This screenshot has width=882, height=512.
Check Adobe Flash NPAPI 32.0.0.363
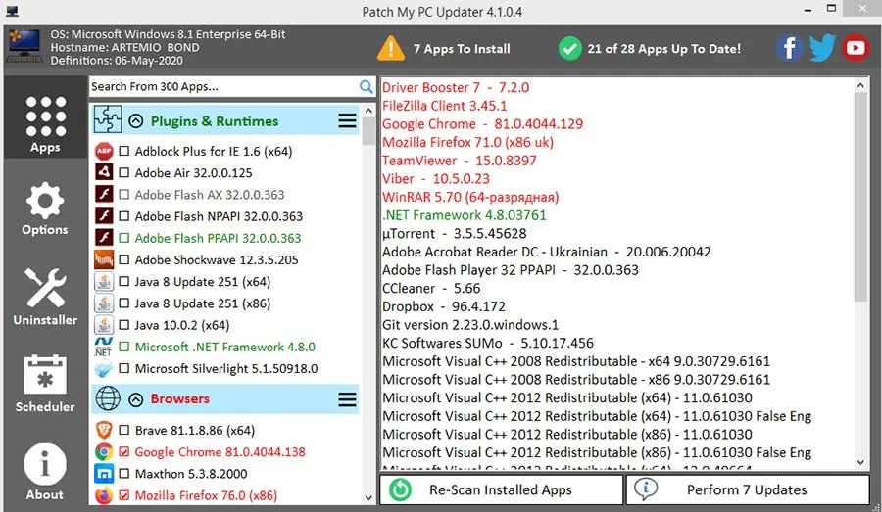[124, 215]
